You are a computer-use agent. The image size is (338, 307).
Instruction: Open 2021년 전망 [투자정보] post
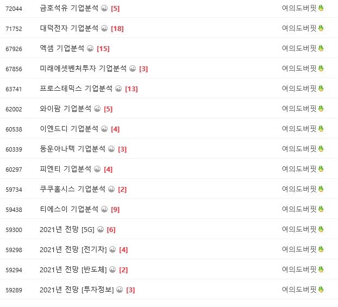tap(77, 290)
